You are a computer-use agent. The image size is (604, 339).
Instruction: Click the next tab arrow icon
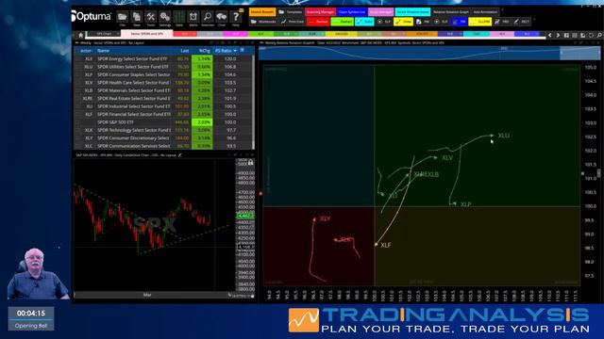coord(558,35)
